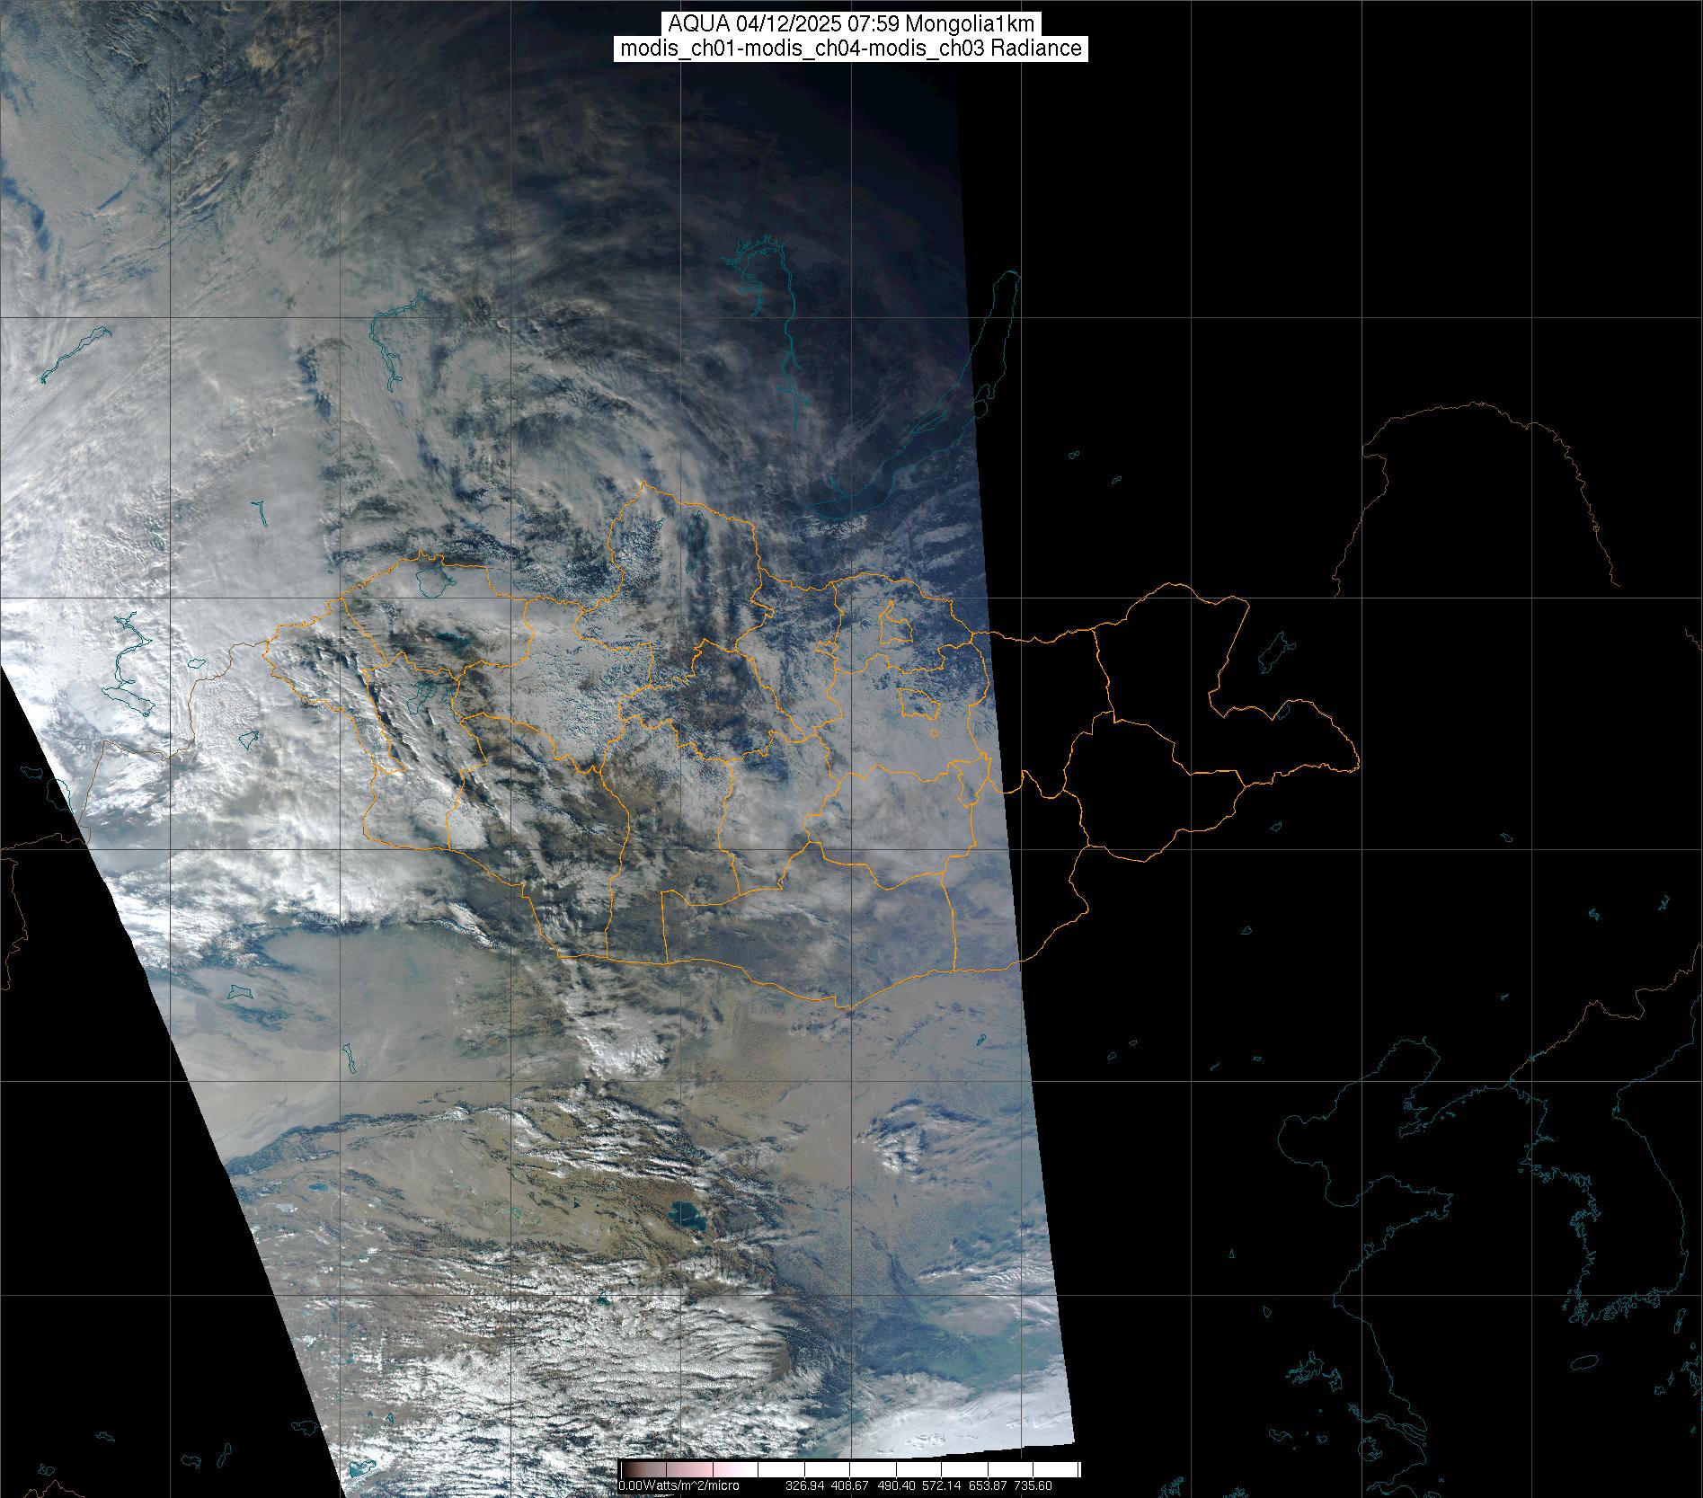Click the "0.00Watts/m^2/micro" scale label
Viewport: 1703px width, 1498px height.
click(679, 1485)
